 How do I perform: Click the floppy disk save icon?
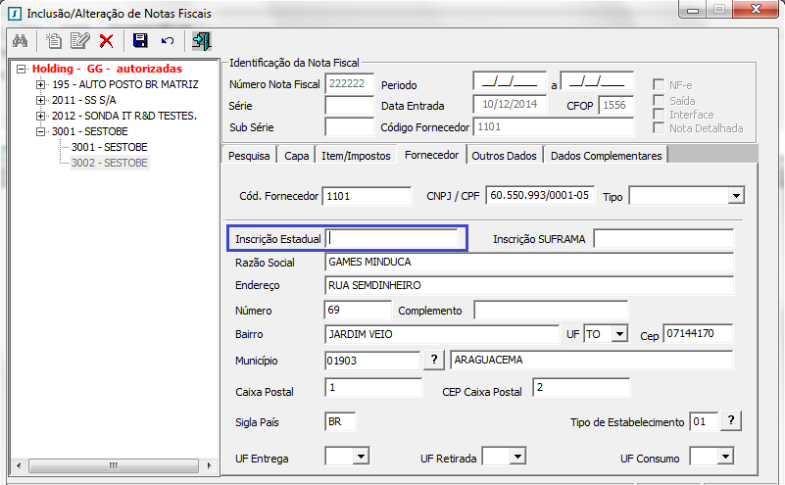click(x=140, y=41)
